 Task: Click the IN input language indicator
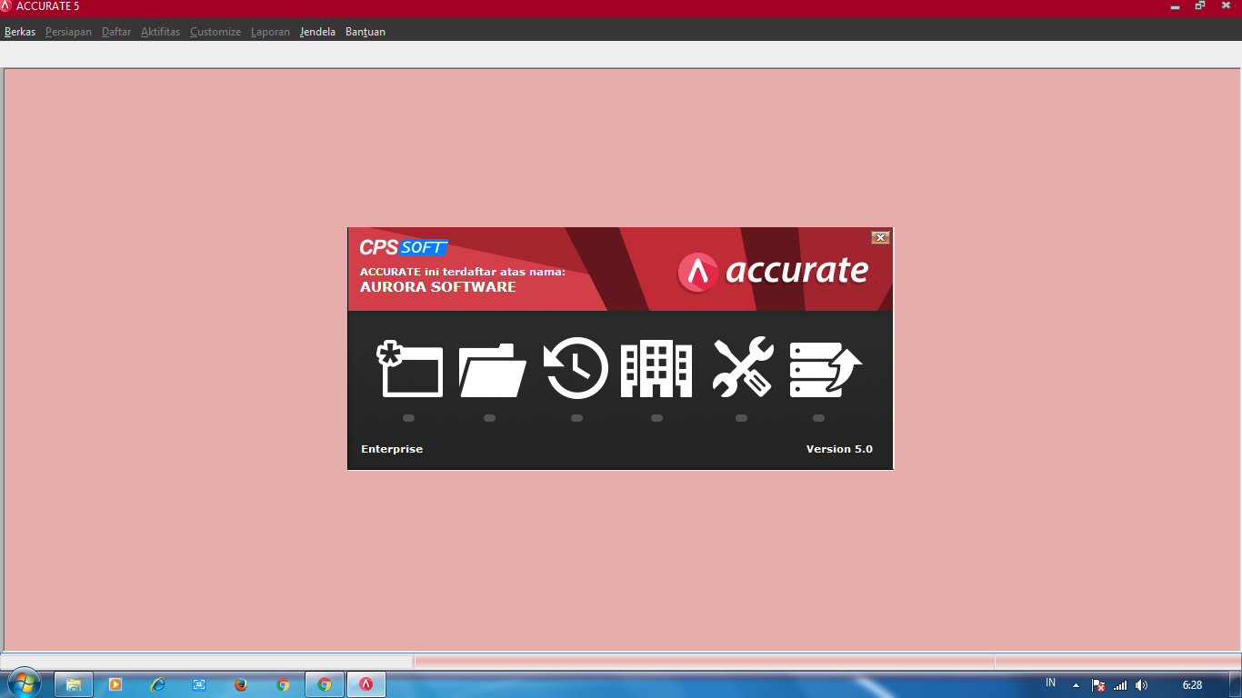1051,683
